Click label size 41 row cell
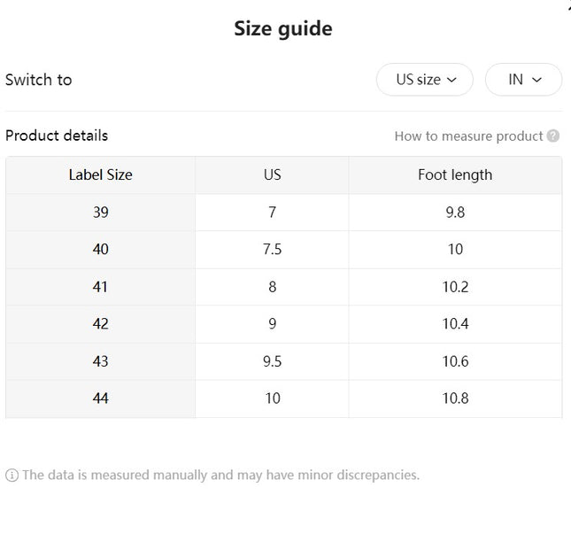Viewport: 571px width, 534px height. pyautogui.click(x=101, y=287)
